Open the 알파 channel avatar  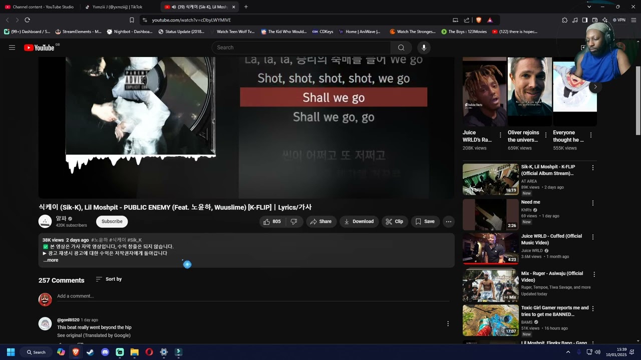pos(45,221)
